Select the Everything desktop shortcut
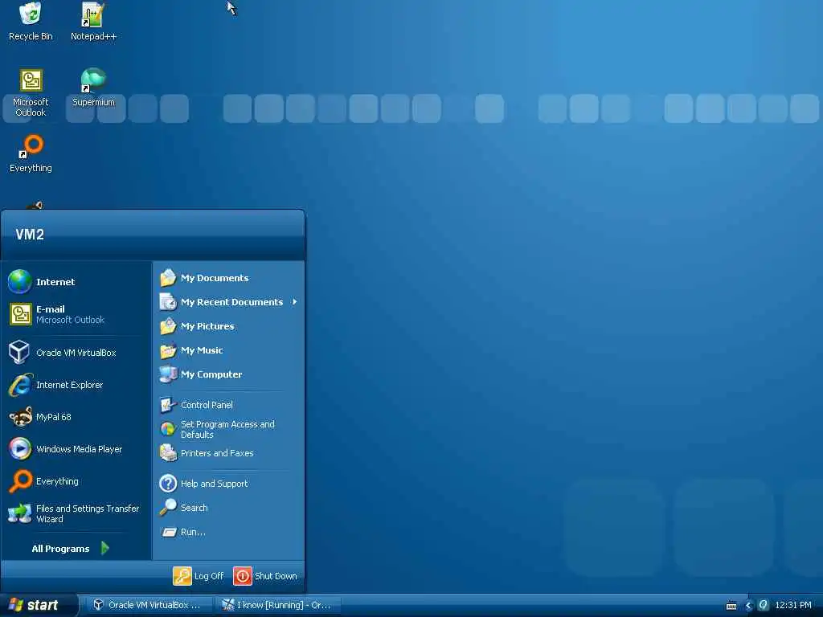 tap(31, 153)
